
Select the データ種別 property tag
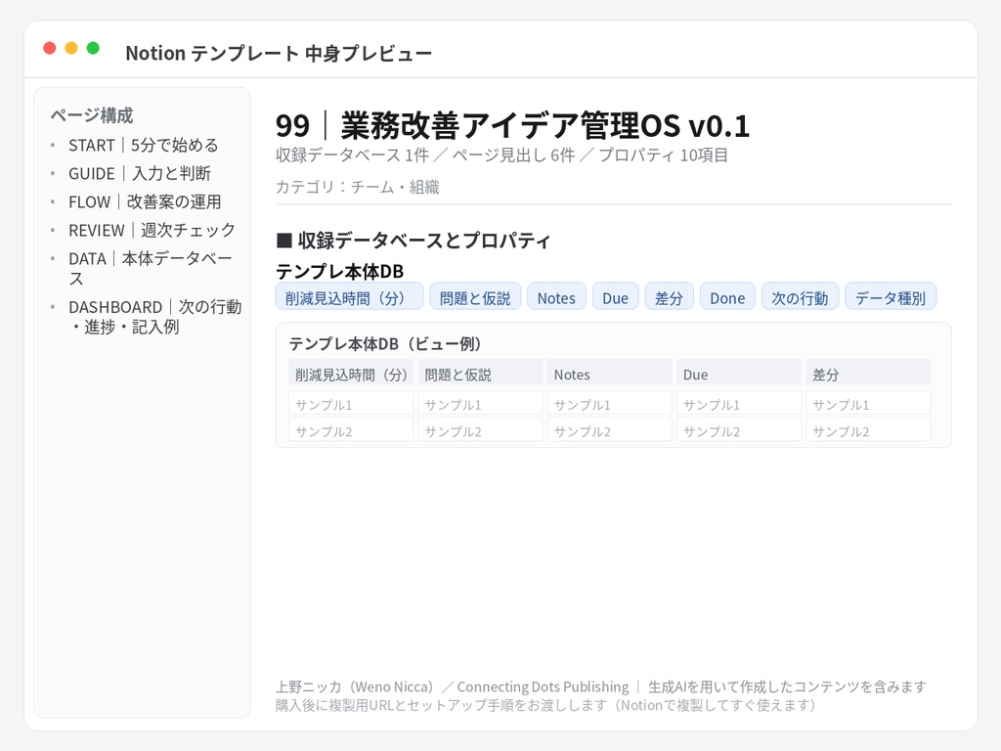[891, 296]
